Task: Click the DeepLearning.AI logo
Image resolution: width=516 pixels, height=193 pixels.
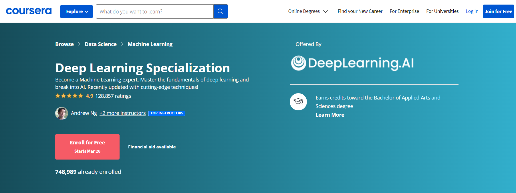Action: pyautogui.click(x=352, y=63)
